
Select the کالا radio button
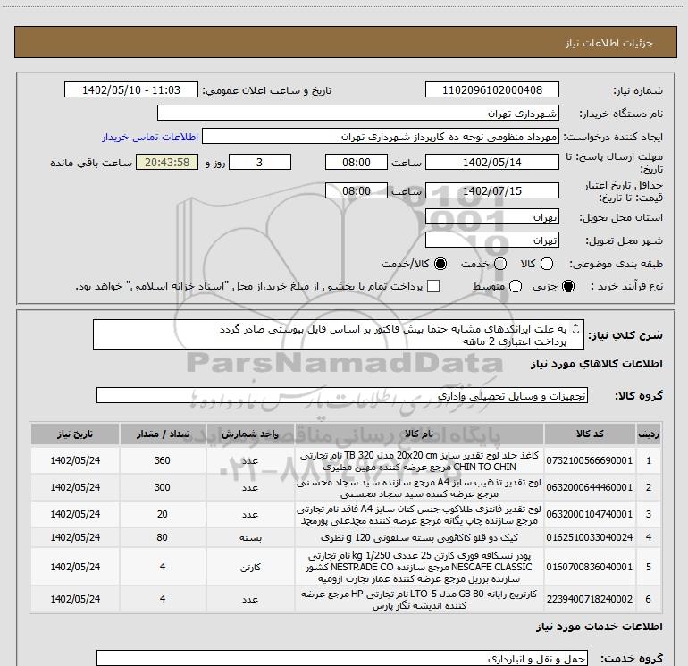(x=547, y=264)
